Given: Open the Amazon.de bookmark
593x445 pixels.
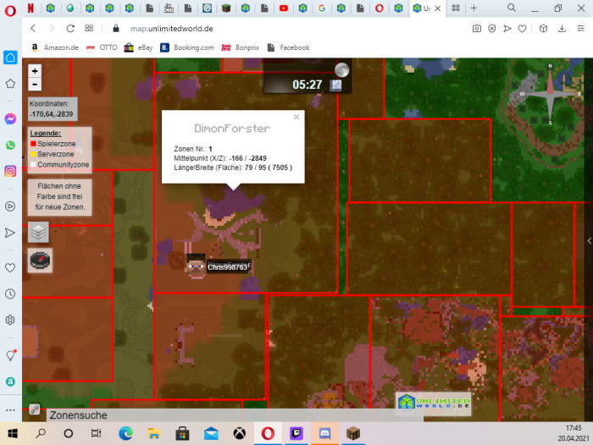Looking at the screenshot, I should 54,47.
